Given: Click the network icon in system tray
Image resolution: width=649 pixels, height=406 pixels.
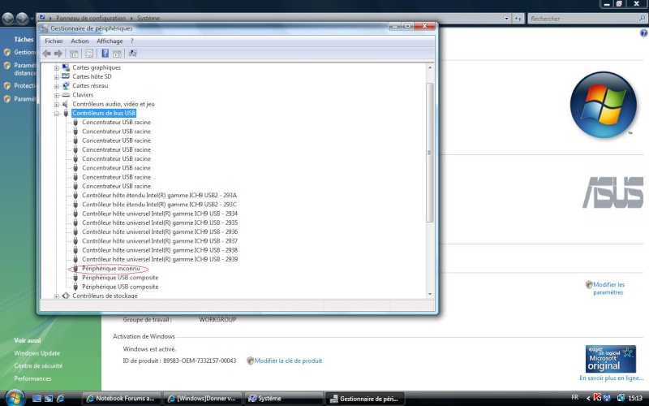Looking at the screenshot, I should point(621,398).
